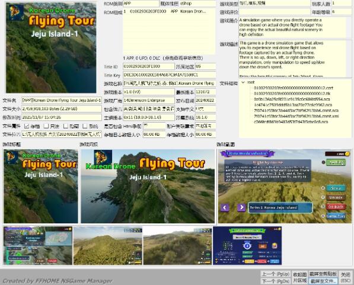Viewport: 354px width, 285px height.
Task: Click 收起图片区域 button
Action: (x=299, y=277)
